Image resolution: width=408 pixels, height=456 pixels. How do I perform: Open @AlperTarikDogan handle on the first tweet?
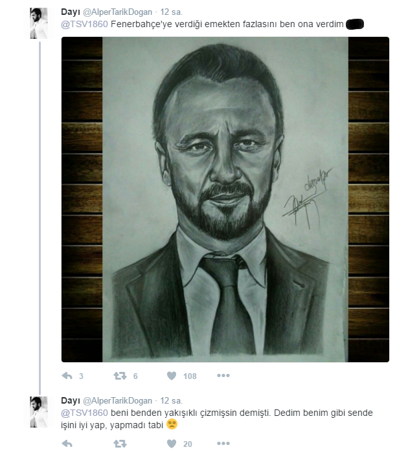click(117, 12)
